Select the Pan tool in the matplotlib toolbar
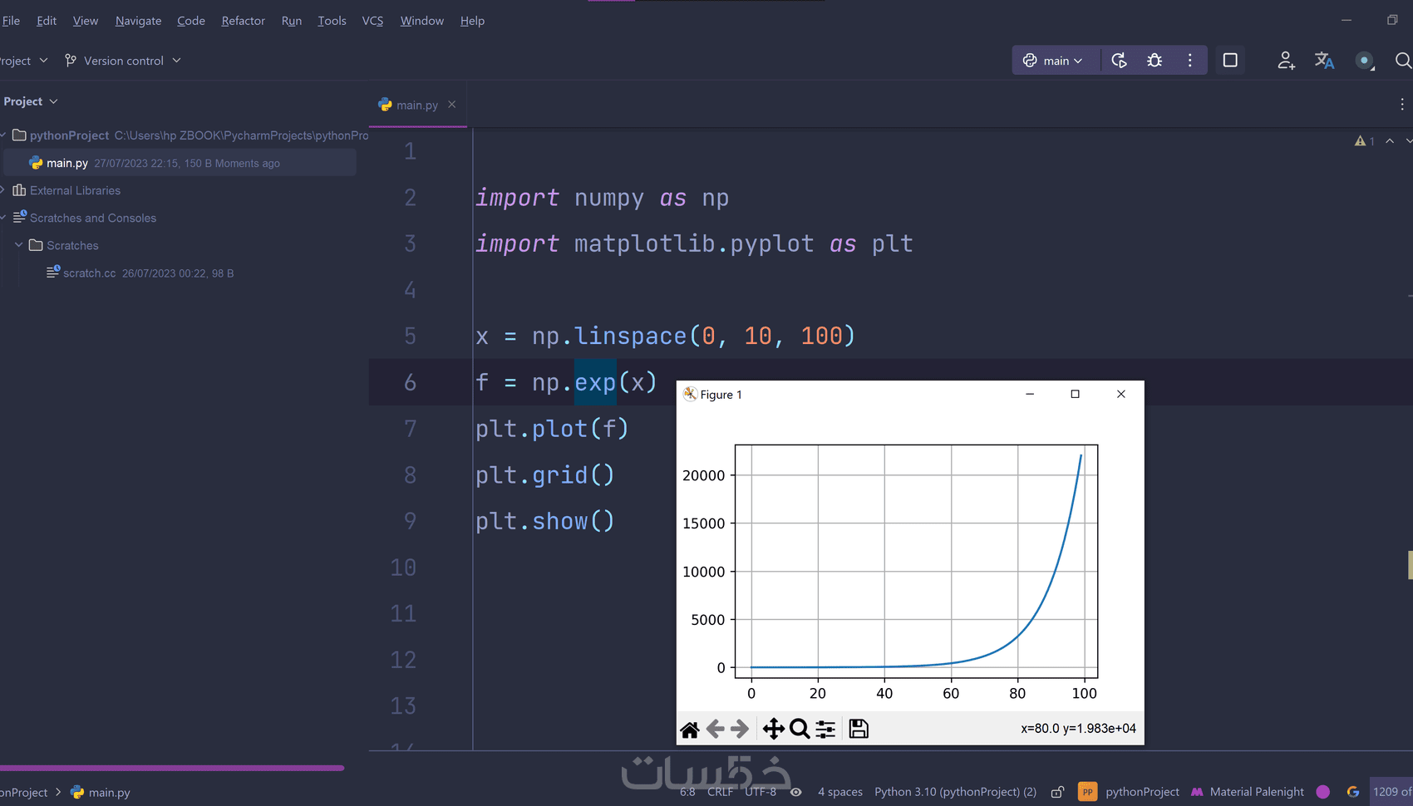This screenshot has height=806, width=1413. (x=774, y=729)
